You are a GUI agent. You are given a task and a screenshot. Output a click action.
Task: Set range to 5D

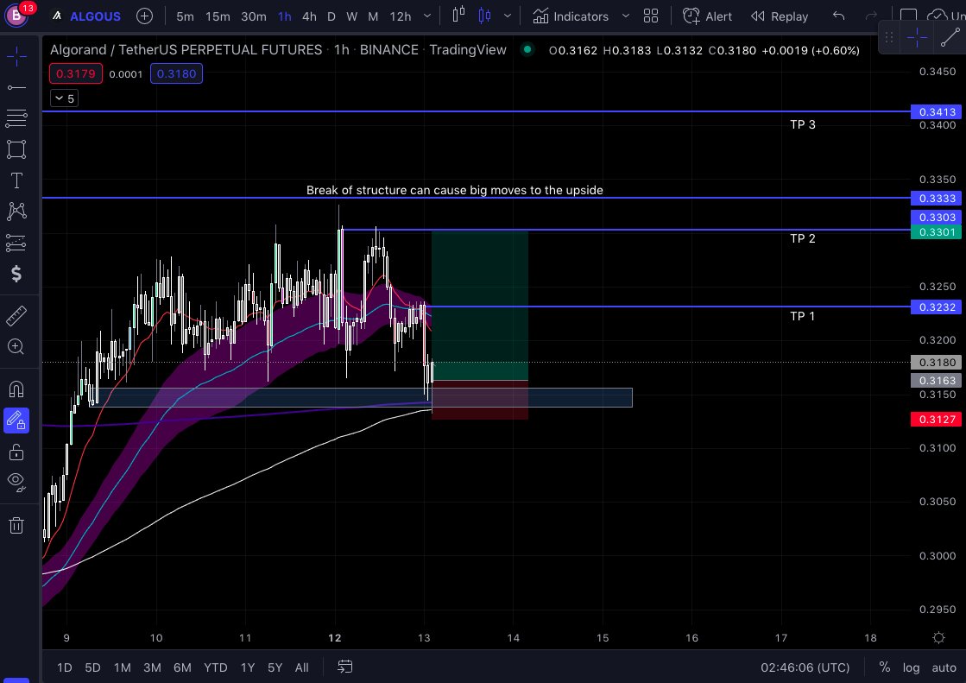point(92,667)
